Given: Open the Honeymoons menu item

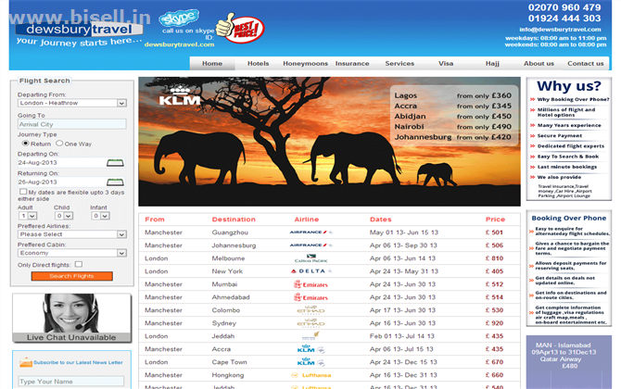Looking at the screenshot, I should [x=305, y=63].
